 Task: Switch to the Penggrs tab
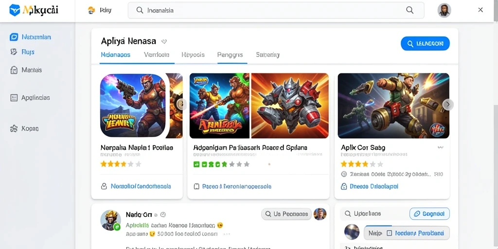[x=230, y=54]
